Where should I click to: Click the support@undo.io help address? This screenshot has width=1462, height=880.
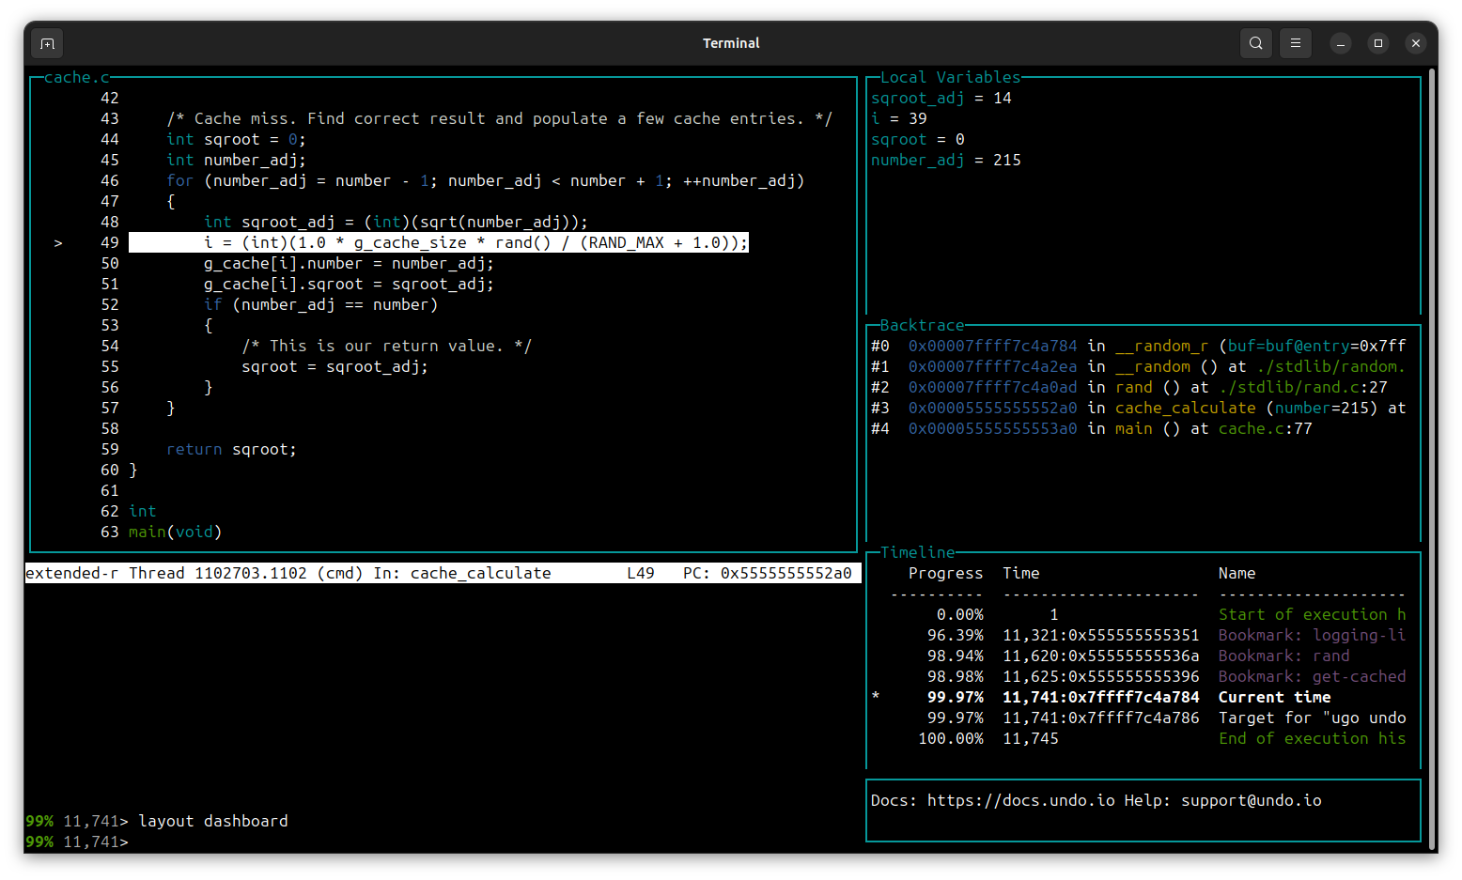pos(1252,800)
